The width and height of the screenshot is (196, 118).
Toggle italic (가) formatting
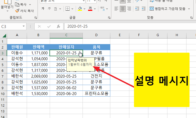pos(49,9)
